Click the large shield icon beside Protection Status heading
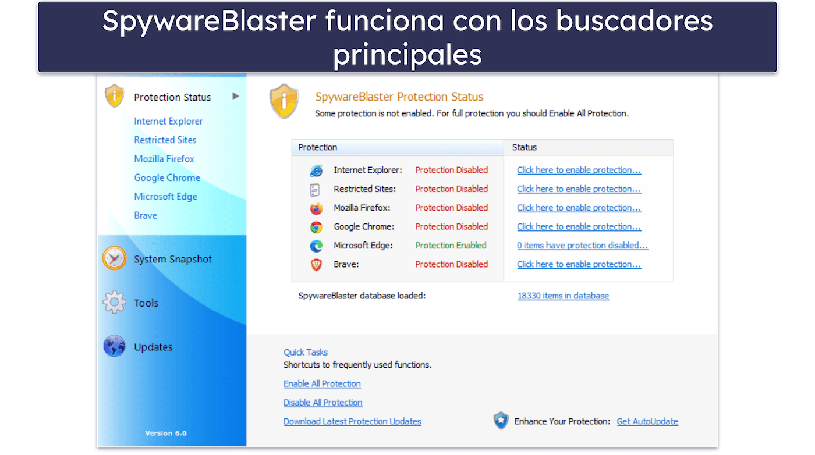The image size is (815, 455). coord(284,101)
